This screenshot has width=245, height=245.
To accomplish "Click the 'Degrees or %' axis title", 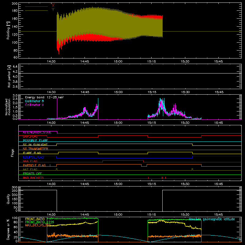I will click(x=8, y=229).
